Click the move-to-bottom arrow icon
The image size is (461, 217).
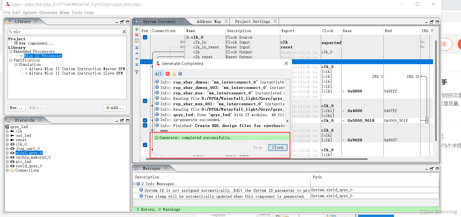(137, 65)
